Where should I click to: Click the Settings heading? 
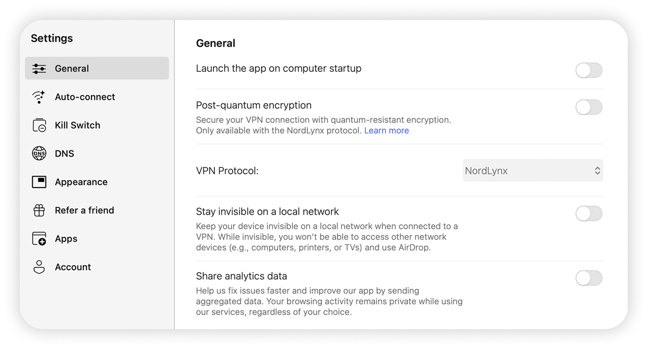tap(51, 38)
